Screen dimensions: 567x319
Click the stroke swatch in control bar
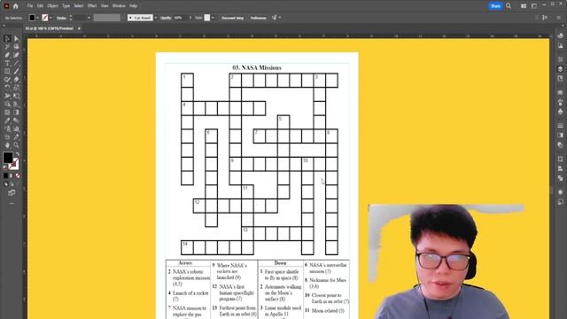coord(45,18)
